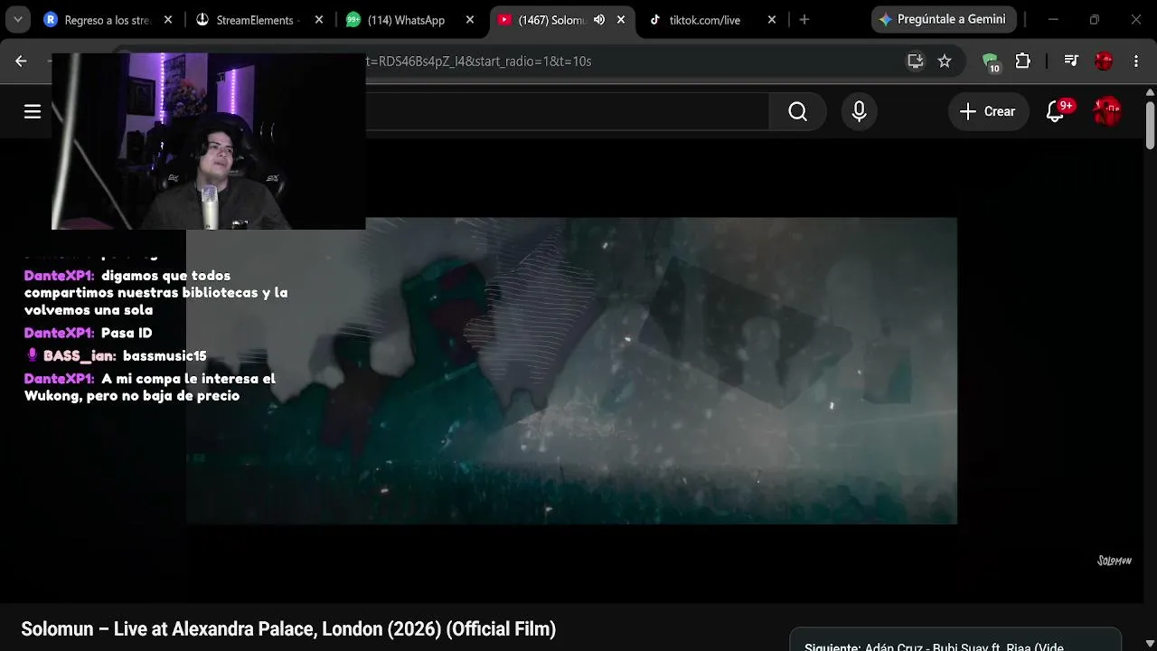1157x651 pixels.
Task: Open a new tab with the plus button
Action: pos(804,20)
